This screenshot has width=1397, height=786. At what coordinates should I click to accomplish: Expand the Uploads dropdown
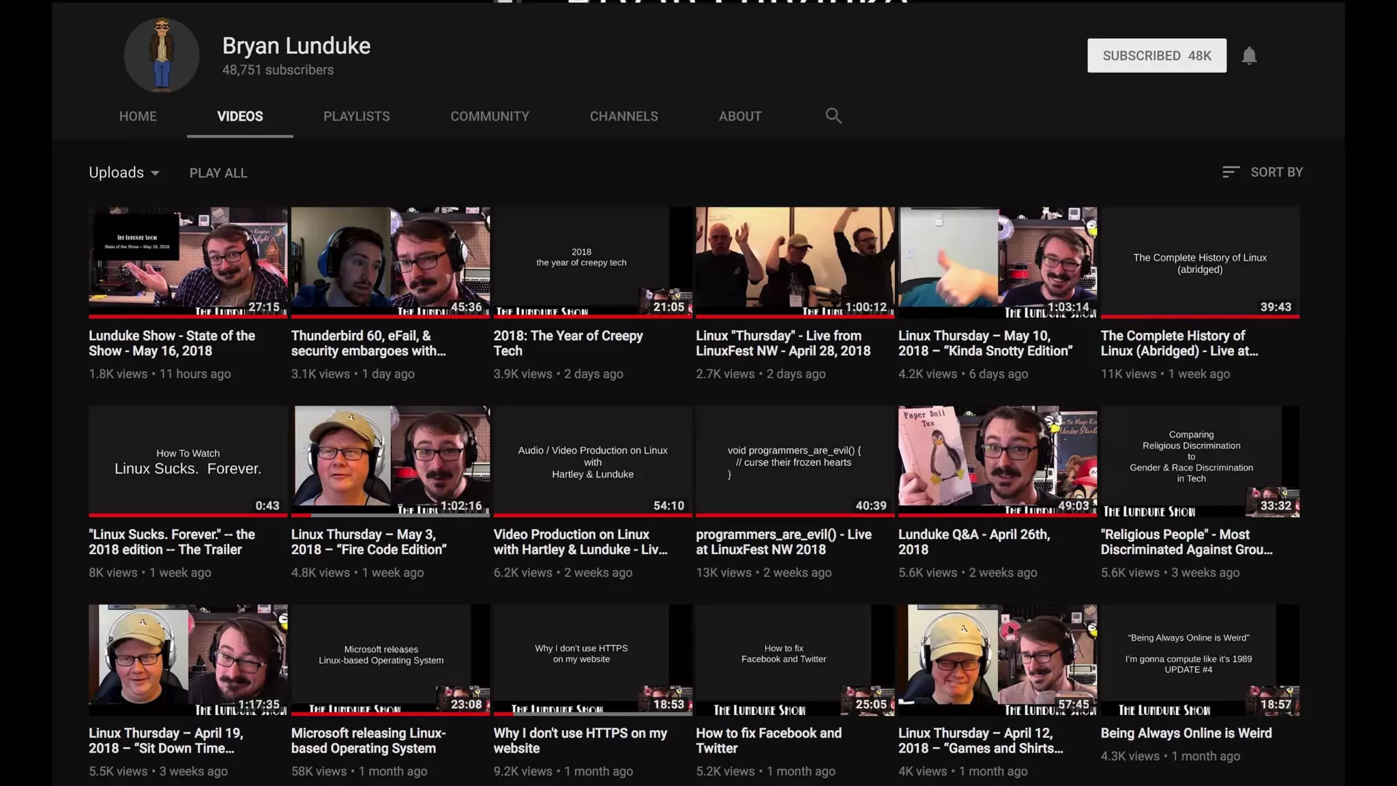(x=123, y=173)
